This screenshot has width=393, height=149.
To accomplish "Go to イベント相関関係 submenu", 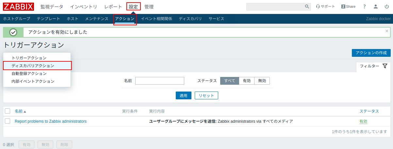I will pyautogui.click(x=156, y=19).
